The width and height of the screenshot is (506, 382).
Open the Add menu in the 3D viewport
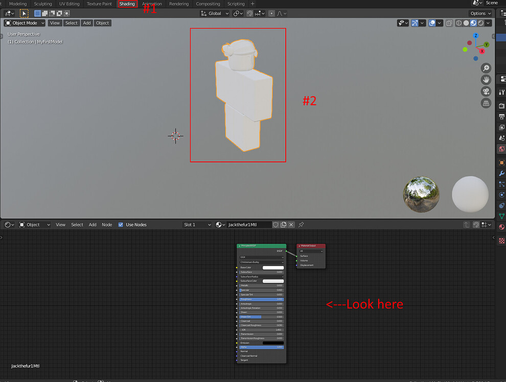pyautogui.click(x=87, y=22)
